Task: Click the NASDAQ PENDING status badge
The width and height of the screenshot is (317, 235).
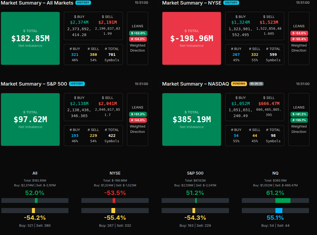Action: tap(239, 84)
